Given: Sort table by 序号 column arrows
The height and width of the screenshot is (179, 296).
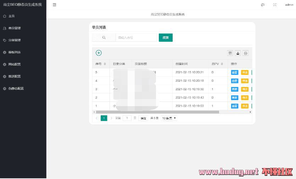Looking at the screenshot, I should [x=105, y=64].
